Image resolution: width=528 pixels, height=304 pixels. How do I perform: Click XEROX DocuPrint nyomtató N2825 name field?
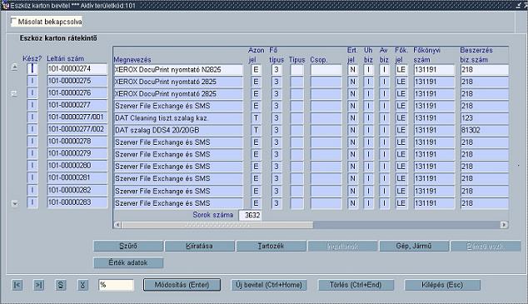tap(178, 70)
